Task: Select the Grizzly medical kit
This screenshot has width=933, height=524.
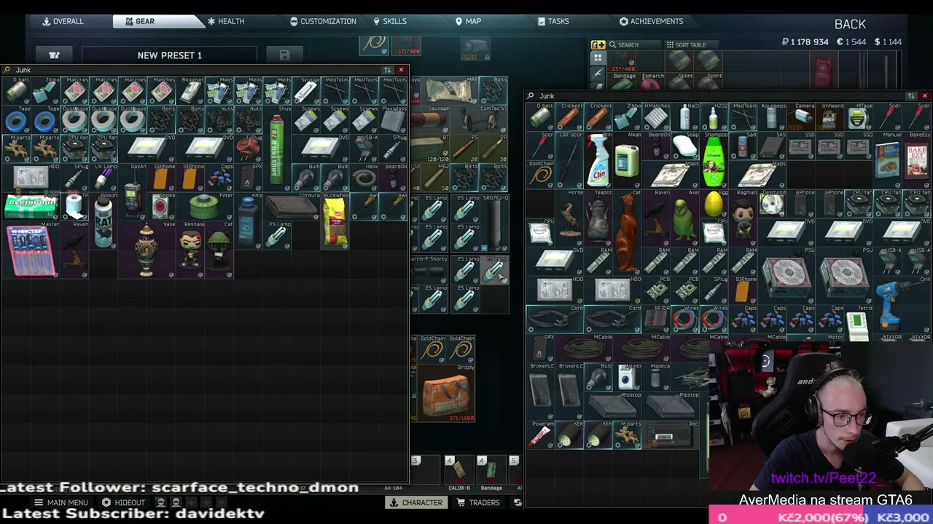Action: 446,393
